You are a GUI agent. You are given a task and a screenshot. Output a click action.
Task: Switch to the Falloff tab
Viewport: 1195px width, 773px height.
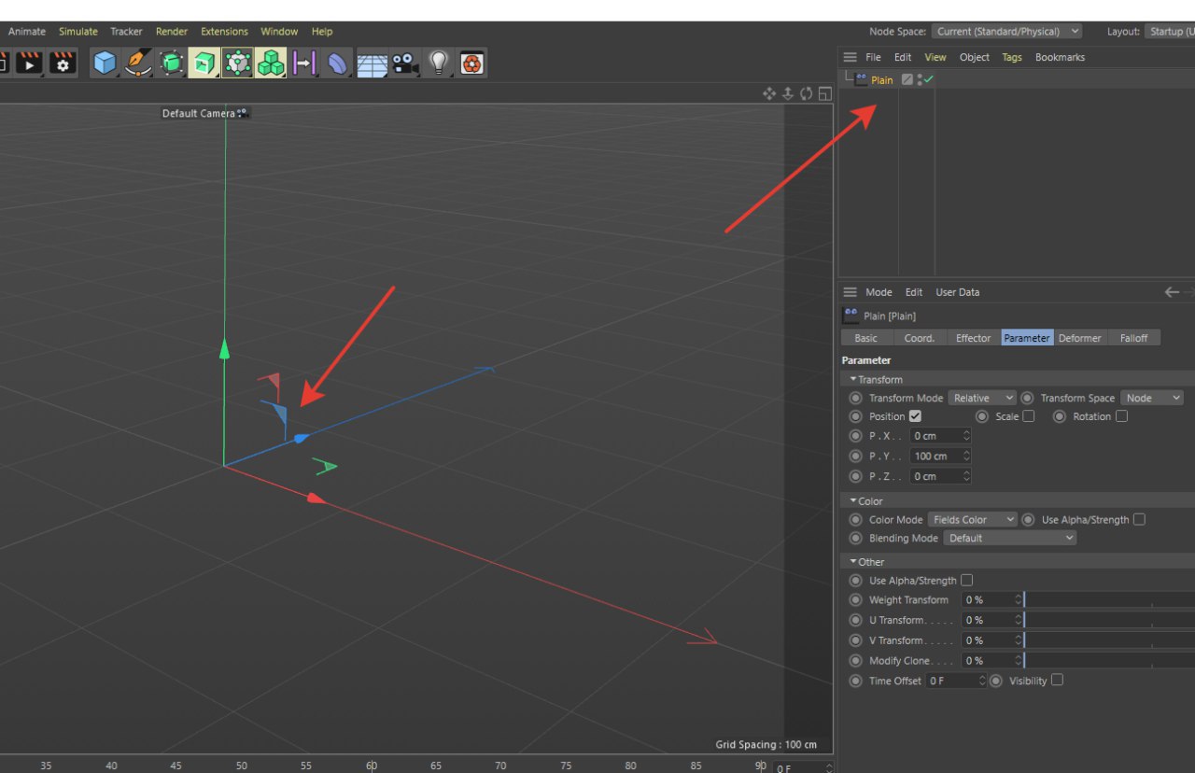(x=1134, y=338)
